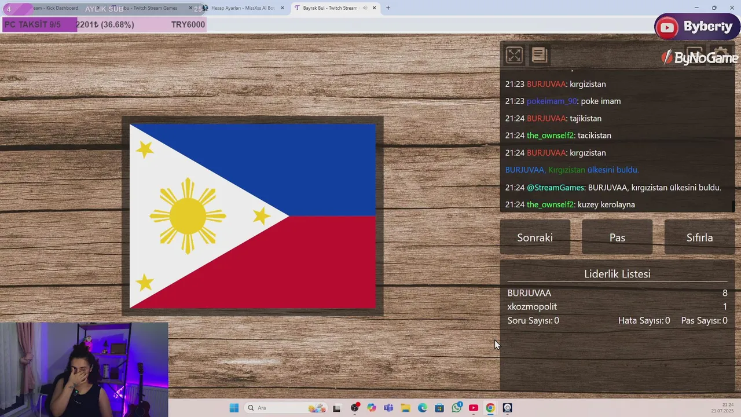Click the Liderlik Listesi heading
741x417 pixels.
coord(617,274)
